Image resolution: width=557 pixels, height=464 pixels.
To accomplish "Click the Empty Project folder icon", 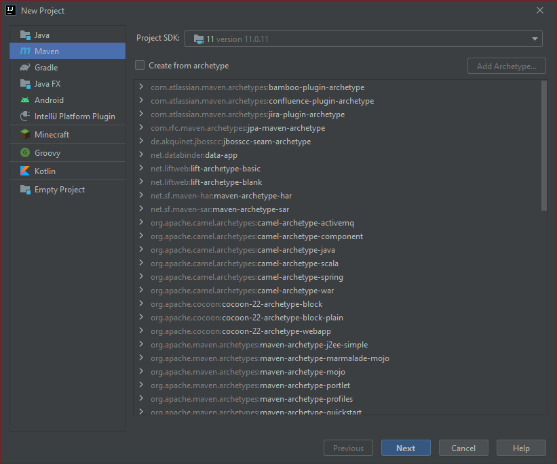I will tap(25, 190).
